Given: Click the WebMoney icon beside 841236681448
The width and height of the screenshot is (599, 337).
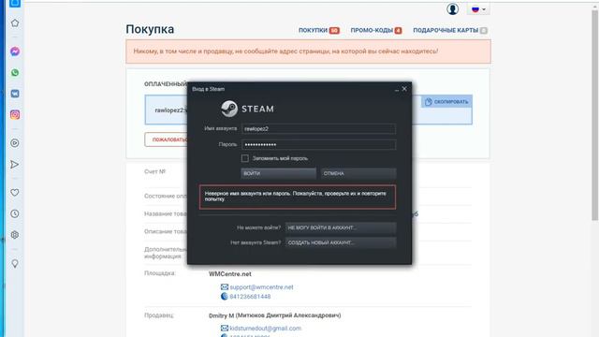Looking at the screenshot, I should click(225, 297).
